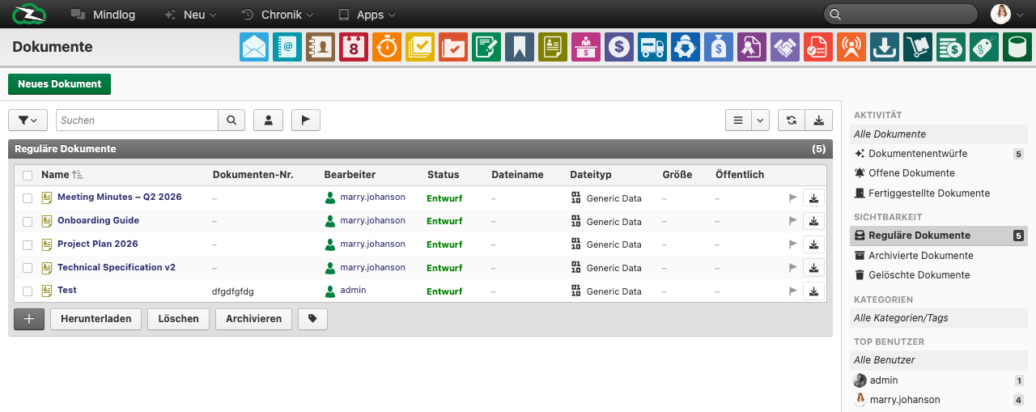
Task: Open tag button next to Archivieren
Action: 312,319
